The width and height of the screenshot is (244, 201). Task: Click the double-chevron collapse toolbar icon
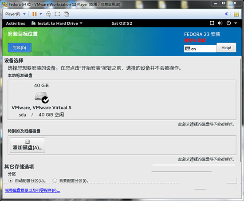pyautogui.click(x=226, y=14)
